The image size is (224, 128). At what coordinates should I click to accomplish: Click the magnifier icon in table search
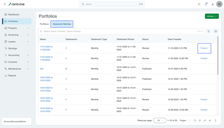(41, 31)
